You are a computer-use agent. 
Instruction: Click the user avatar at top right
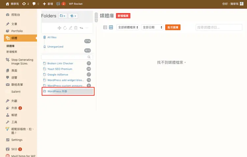pyautogui.click(x=242, y=4)
